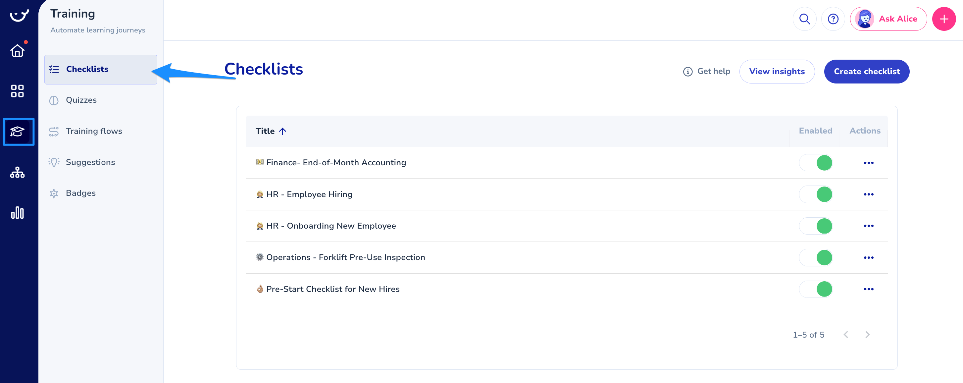Open the Ask Alice assistant
The height and width of the screenshot is (383, 963).
tap(888, 19)
